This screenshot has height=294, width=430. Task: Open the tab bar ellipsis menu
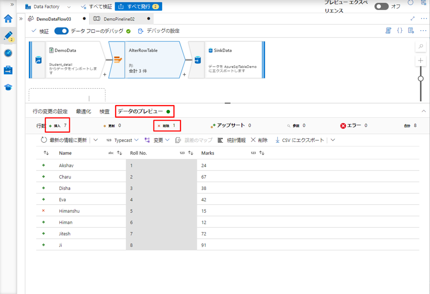(424, 19)
